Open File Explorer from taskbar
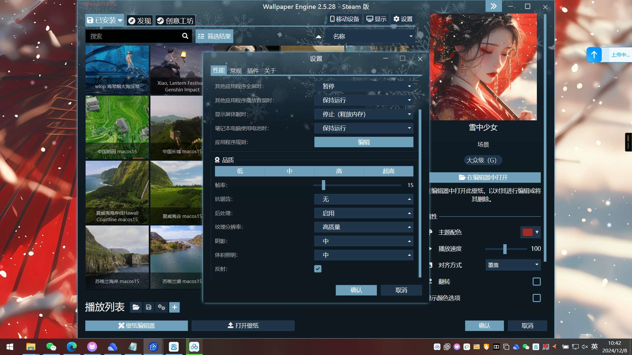Viewport: 632px width, 355px height. [31, 347]
